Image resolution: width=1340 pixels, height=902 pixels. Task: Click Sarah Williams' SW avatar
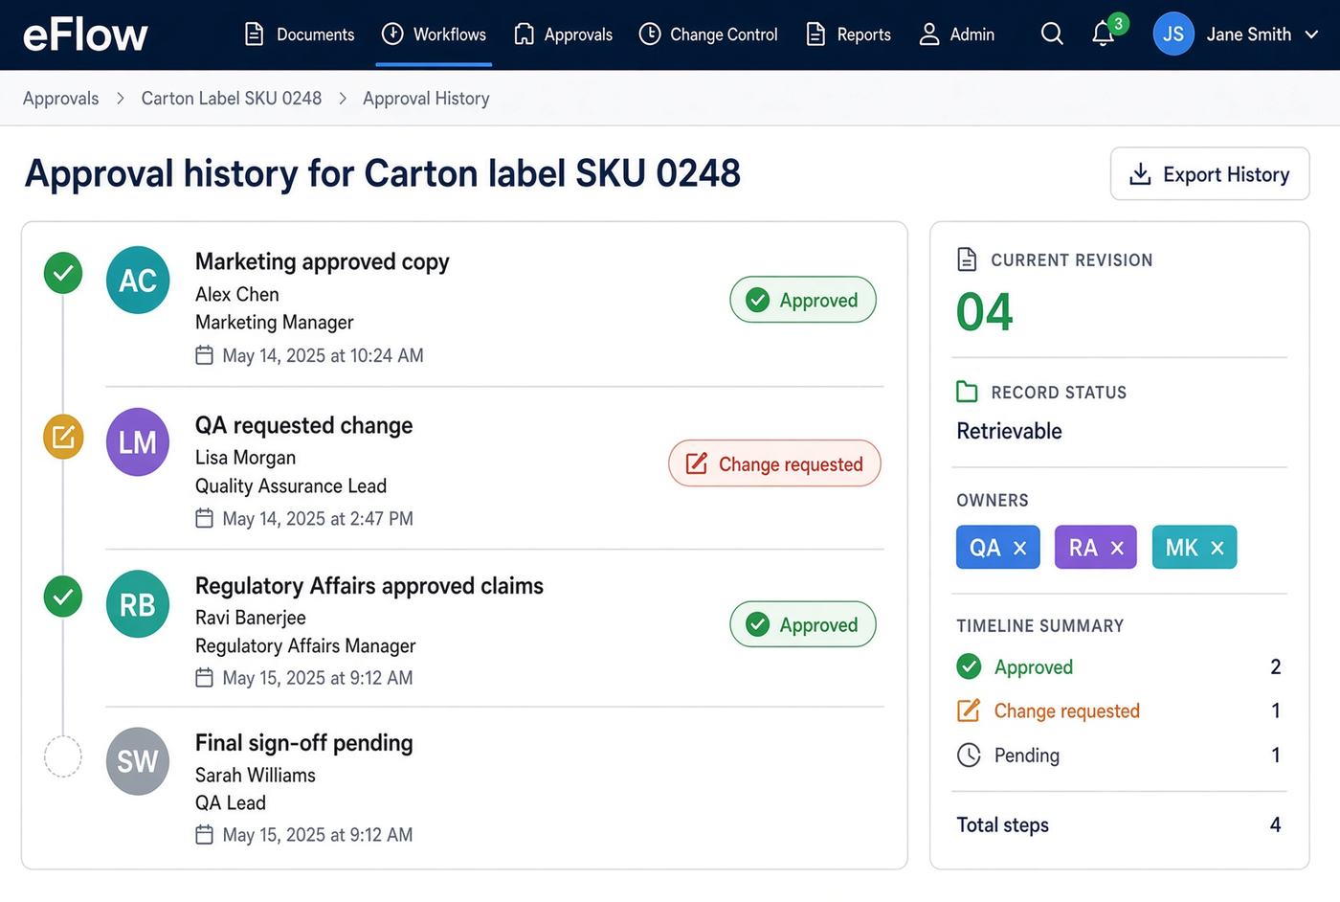tap(138, 761)
